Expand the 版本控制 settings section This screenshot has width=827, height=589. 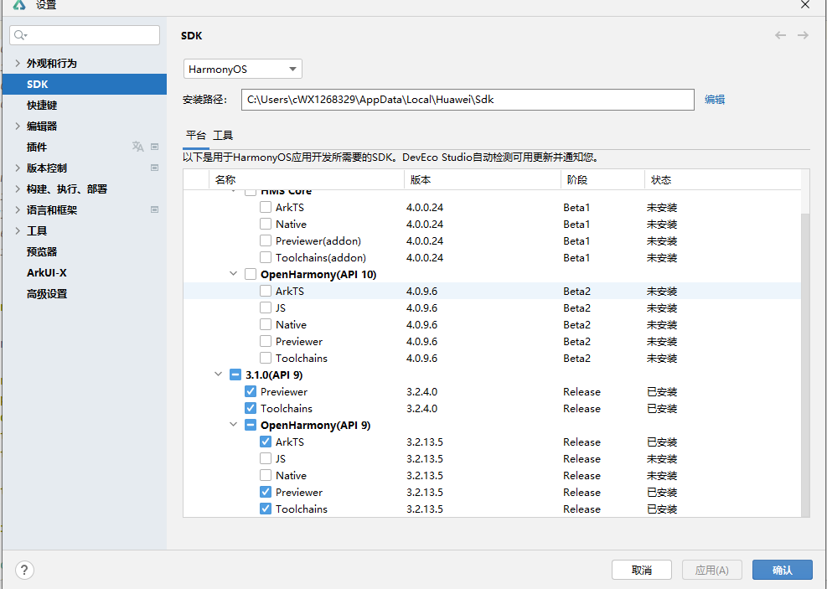click(x=18, y=168)
